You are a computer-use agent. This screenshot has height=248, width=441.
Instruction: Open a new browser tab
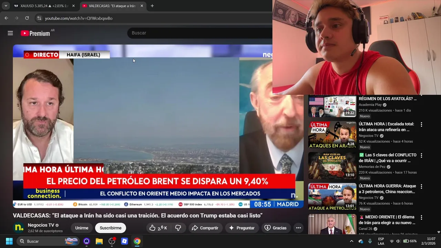152,6
